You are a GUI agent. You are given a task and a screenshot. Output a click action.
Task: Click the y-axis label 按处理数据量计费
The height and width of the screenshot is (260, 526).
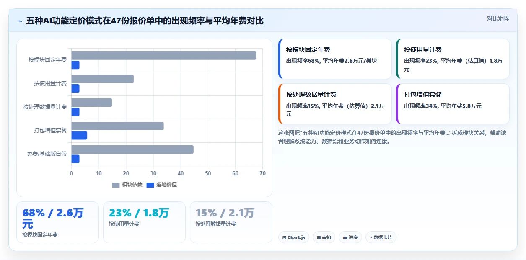pyautogui.click(x=45, y=107)
